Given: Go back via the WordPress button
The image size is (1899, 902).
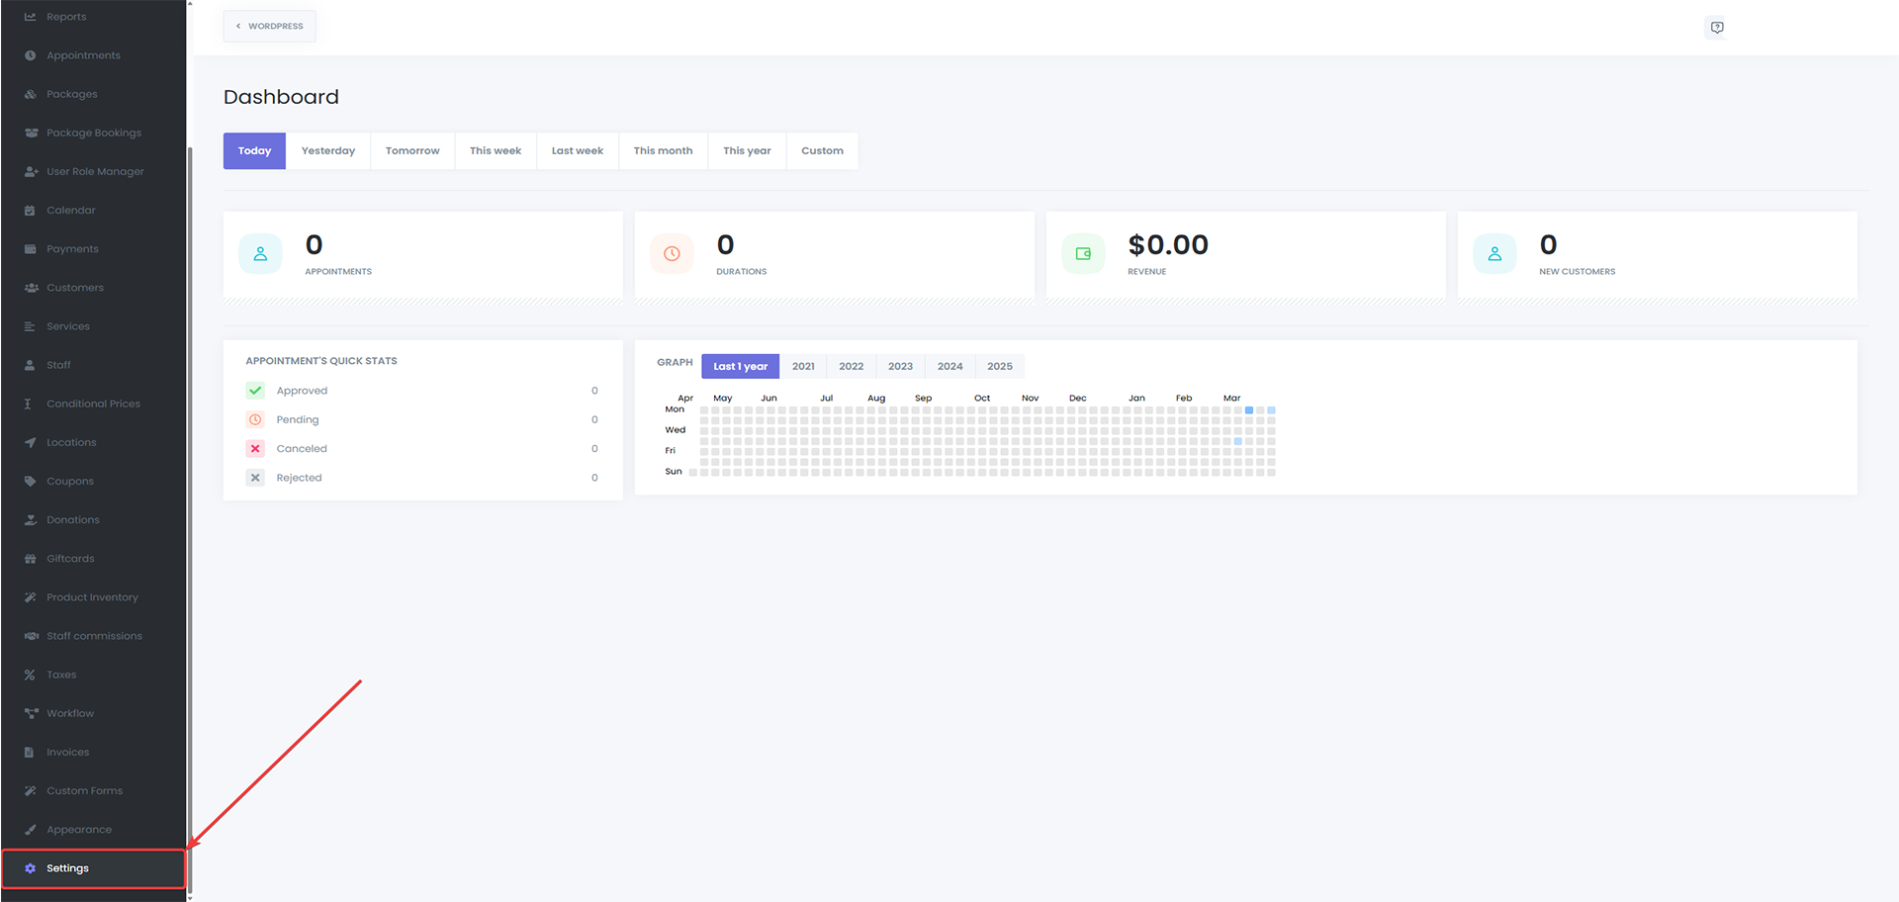Looking at the screenshot, I should tap(269, 26).
